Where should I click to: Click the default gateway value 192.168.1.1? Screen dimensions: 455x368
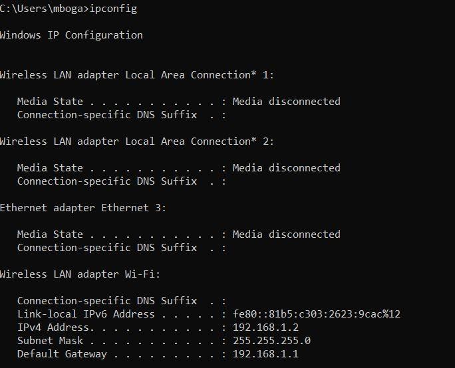[x=265, y=354]
